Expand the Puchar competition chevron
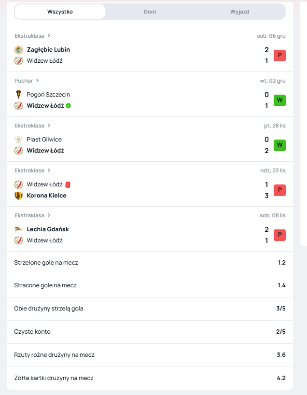Viewport: 307px width, 395px height. click(38, 81)
